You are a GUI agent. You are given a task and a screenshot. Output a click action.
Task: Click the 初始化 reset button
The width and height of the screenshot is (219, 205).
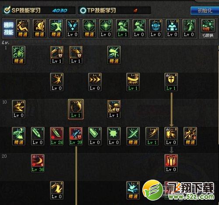click(x=205, y=10)
